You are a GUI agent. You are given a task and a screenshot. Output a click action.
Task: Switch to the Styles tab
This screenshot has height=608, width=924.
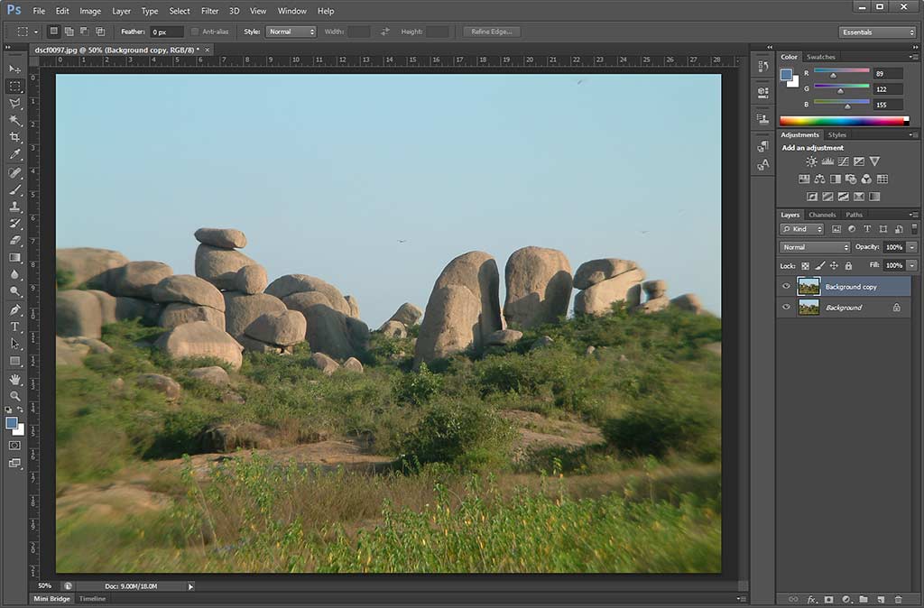836,135
